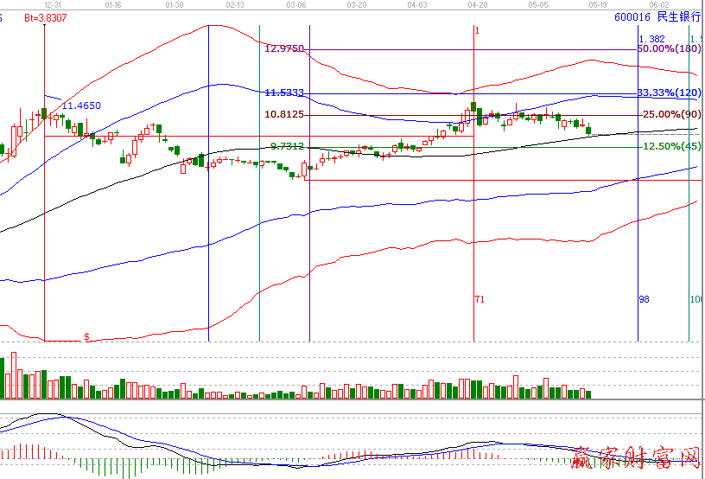The width and height of the screenshot is (705, 479).
Task: Select the 33.33%(120) retracement level label
Action: click(x=668, y=93)
